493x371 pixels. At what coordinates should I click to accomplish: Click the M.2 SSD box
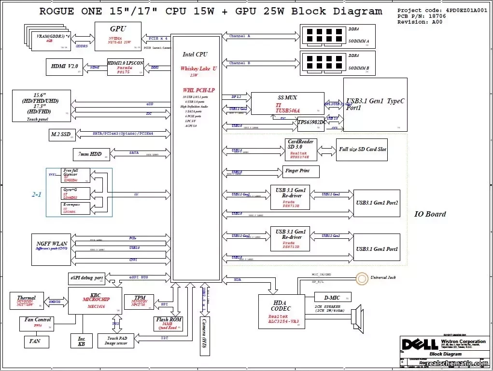(61, 134)
